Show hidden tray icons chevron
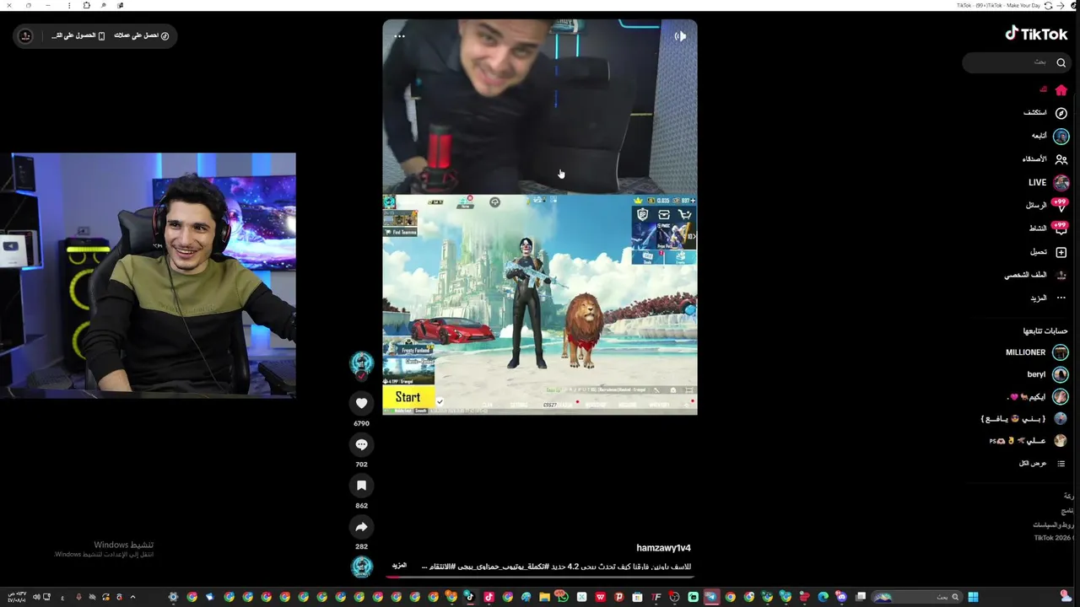Viewport: 1080px width, 607px height. (132, 597)
